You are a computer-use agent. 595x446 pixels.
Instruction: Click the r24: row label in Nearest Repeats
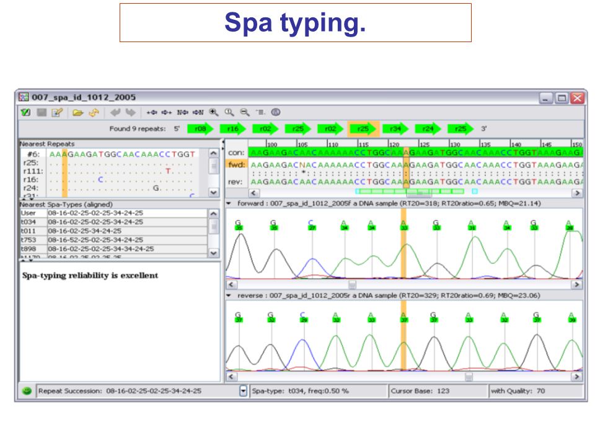31,188
